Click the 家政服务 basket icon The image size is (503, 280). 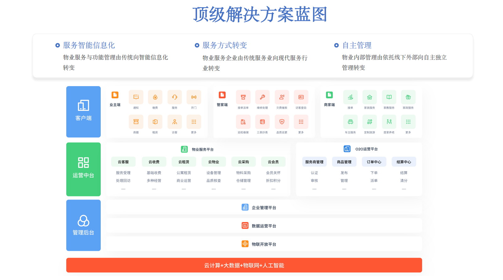(408, 97)
